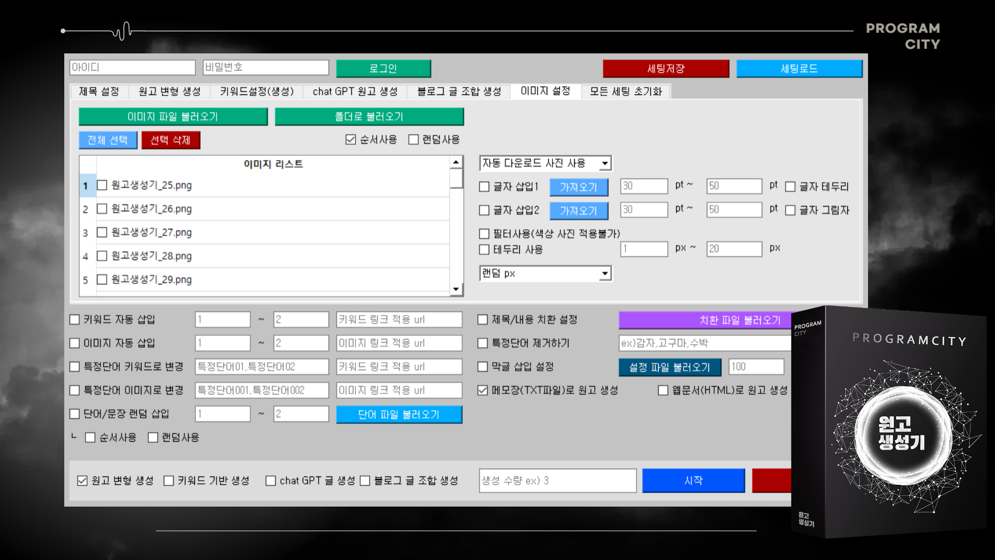Click the red 세팅저장 button

pyautogui.click(x=665, y=68)
